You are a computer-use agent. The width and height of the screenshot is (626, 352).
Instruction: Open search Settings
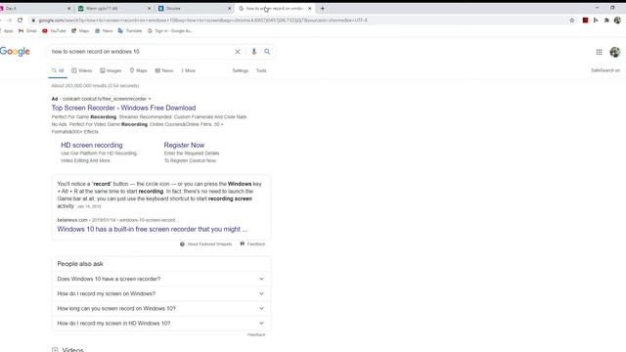[241, 70]
